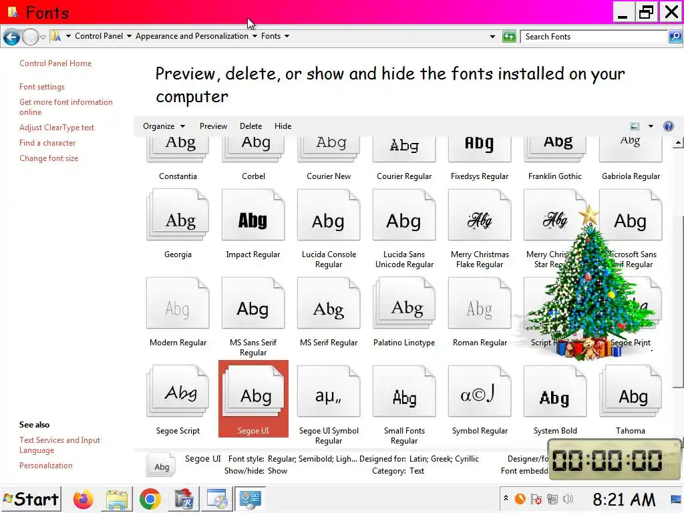The image size is (684, 513).
Task: Click the search magnifier icon
Action: point(675,37)
